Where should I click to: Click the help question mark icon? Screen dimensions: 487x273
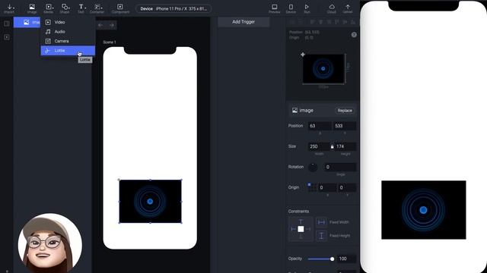coord(354,35)
